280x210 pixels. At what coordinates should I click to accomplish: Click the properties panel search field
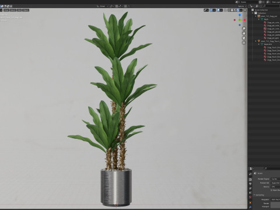[272, 169]
